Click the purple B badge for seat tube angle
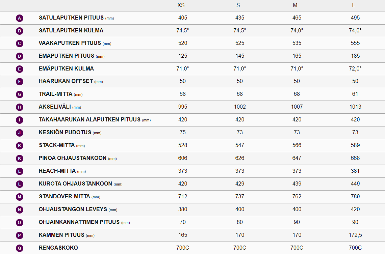Viewport: 385px width, 254px height. point(20,31)
